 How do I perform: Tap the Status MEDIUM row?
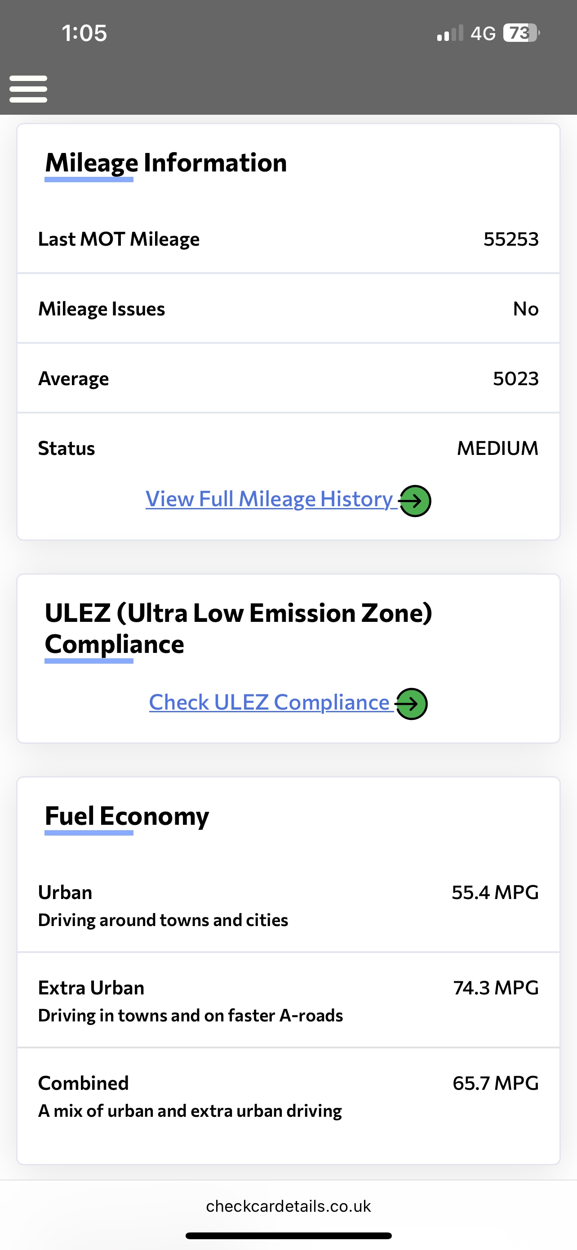(288, 448)
